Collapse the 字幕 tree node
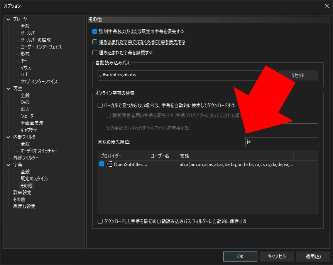 point(8,165)
